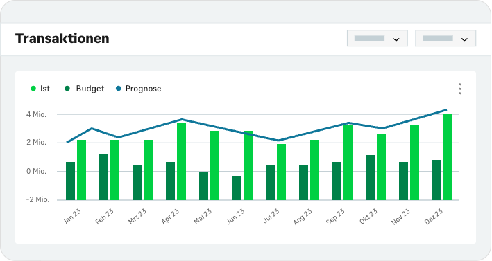The height and width of the screenshot is (261, 492).
Task: Select the Budget bar for Nov 23
Action: pos(403,181)
